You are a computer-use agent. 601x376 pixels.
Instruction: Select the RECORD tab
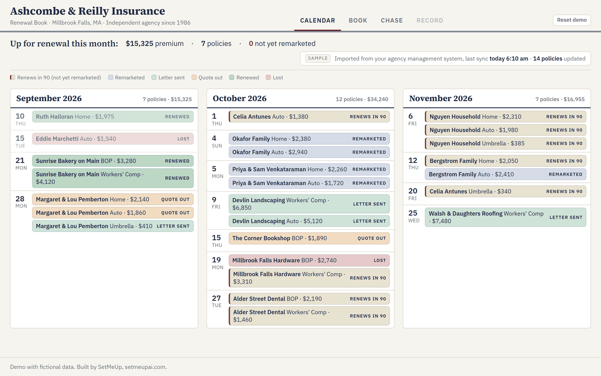430,21
